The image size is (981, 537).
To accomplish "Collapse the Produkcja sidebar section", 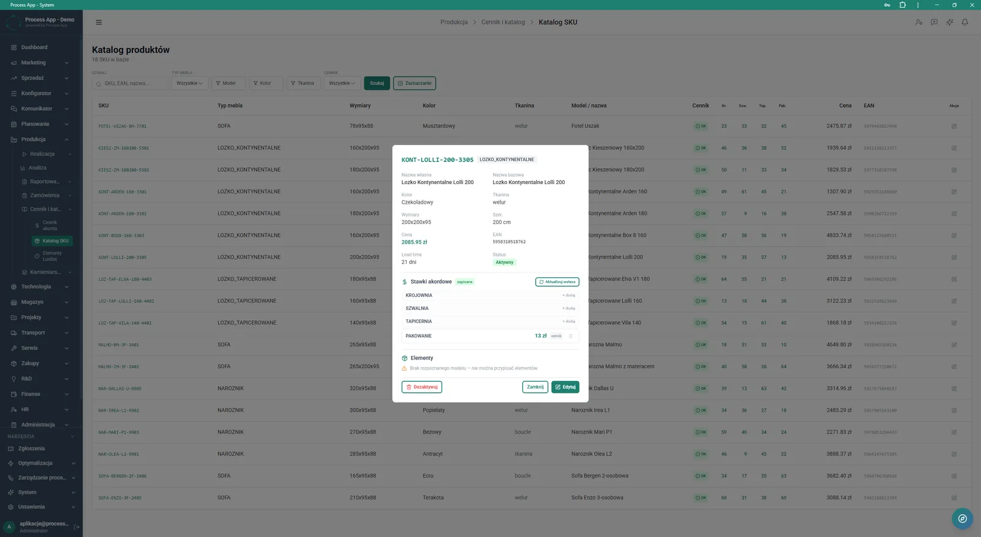I will click(40, 139).
